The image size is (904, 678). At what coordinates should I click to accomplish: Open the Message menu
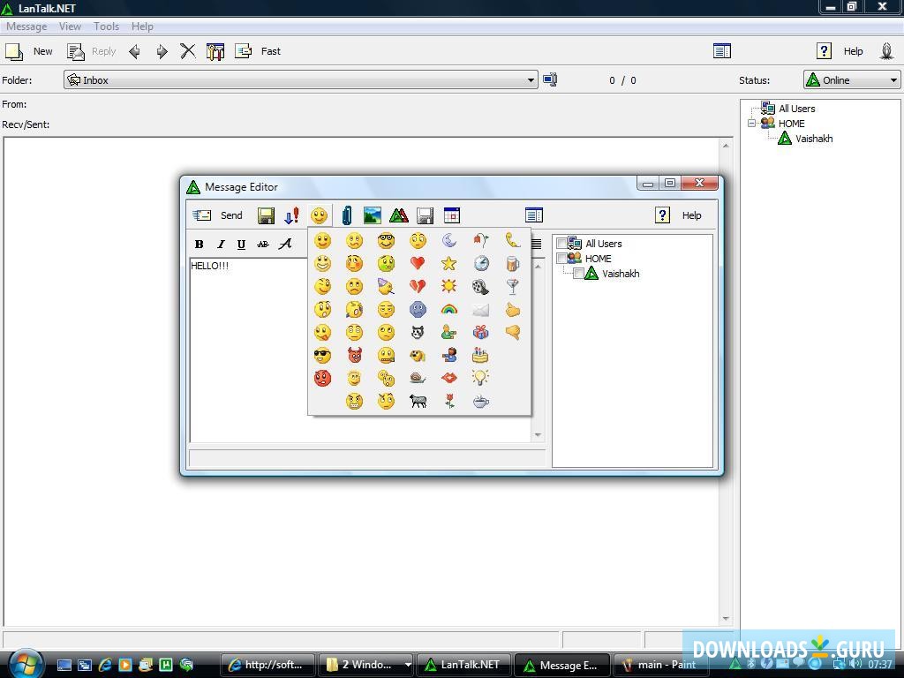(x=26, y=26)
